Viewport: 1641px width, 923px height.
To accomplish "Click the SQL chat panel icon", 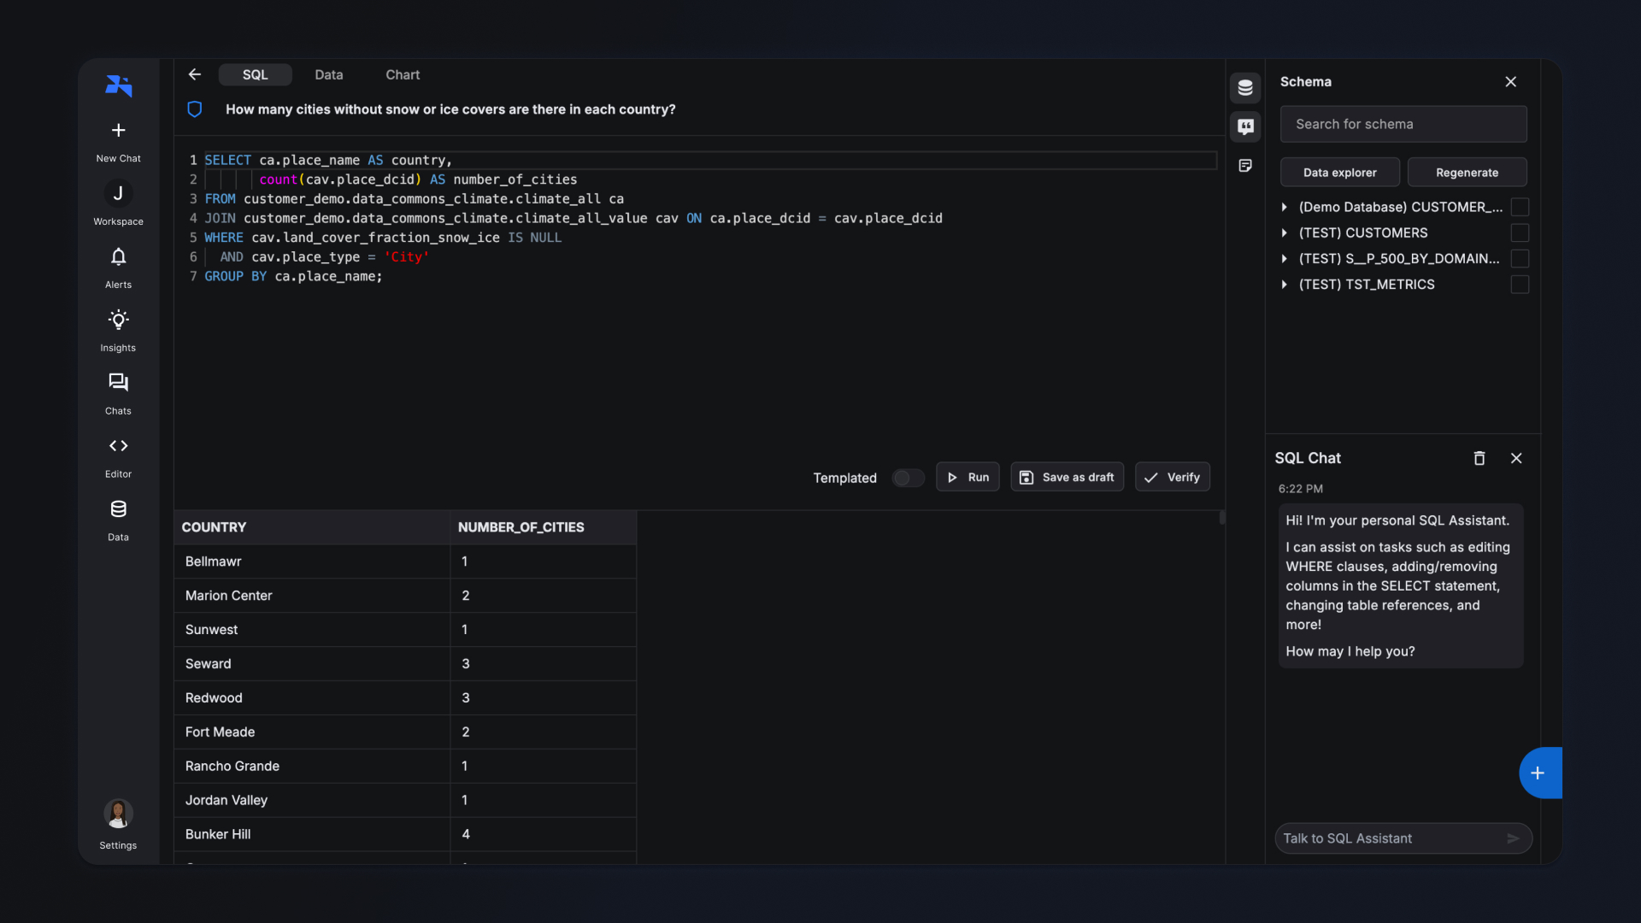I will point(1245,126).
